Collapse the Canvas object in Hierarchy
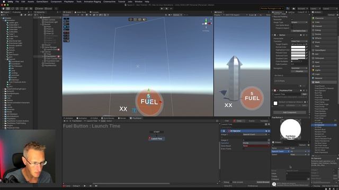 pos(41,52)
